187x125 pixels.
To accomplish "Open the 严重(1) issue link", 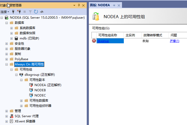I will click(175, 41).
